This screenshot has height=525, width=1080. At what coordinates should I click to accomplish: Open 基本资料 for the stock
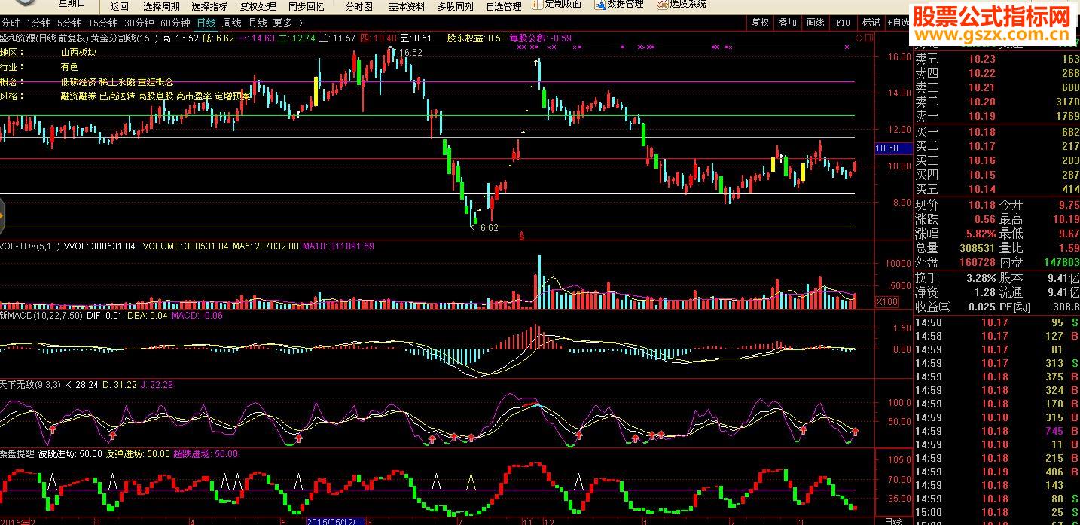[407, 6]
